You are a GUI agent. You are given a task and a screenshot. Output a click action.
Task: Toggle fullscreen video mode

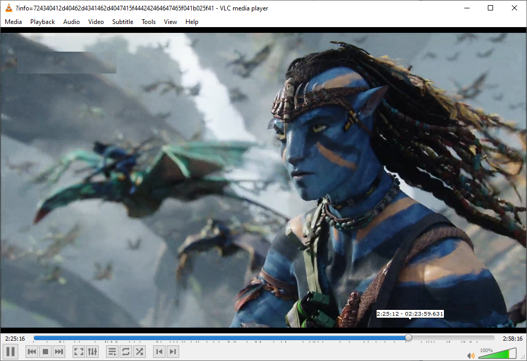(78, 352)
